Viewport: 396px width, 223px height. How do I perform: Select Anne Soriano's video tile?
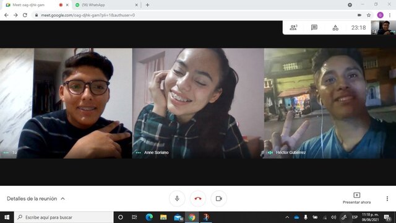point(198,103)
